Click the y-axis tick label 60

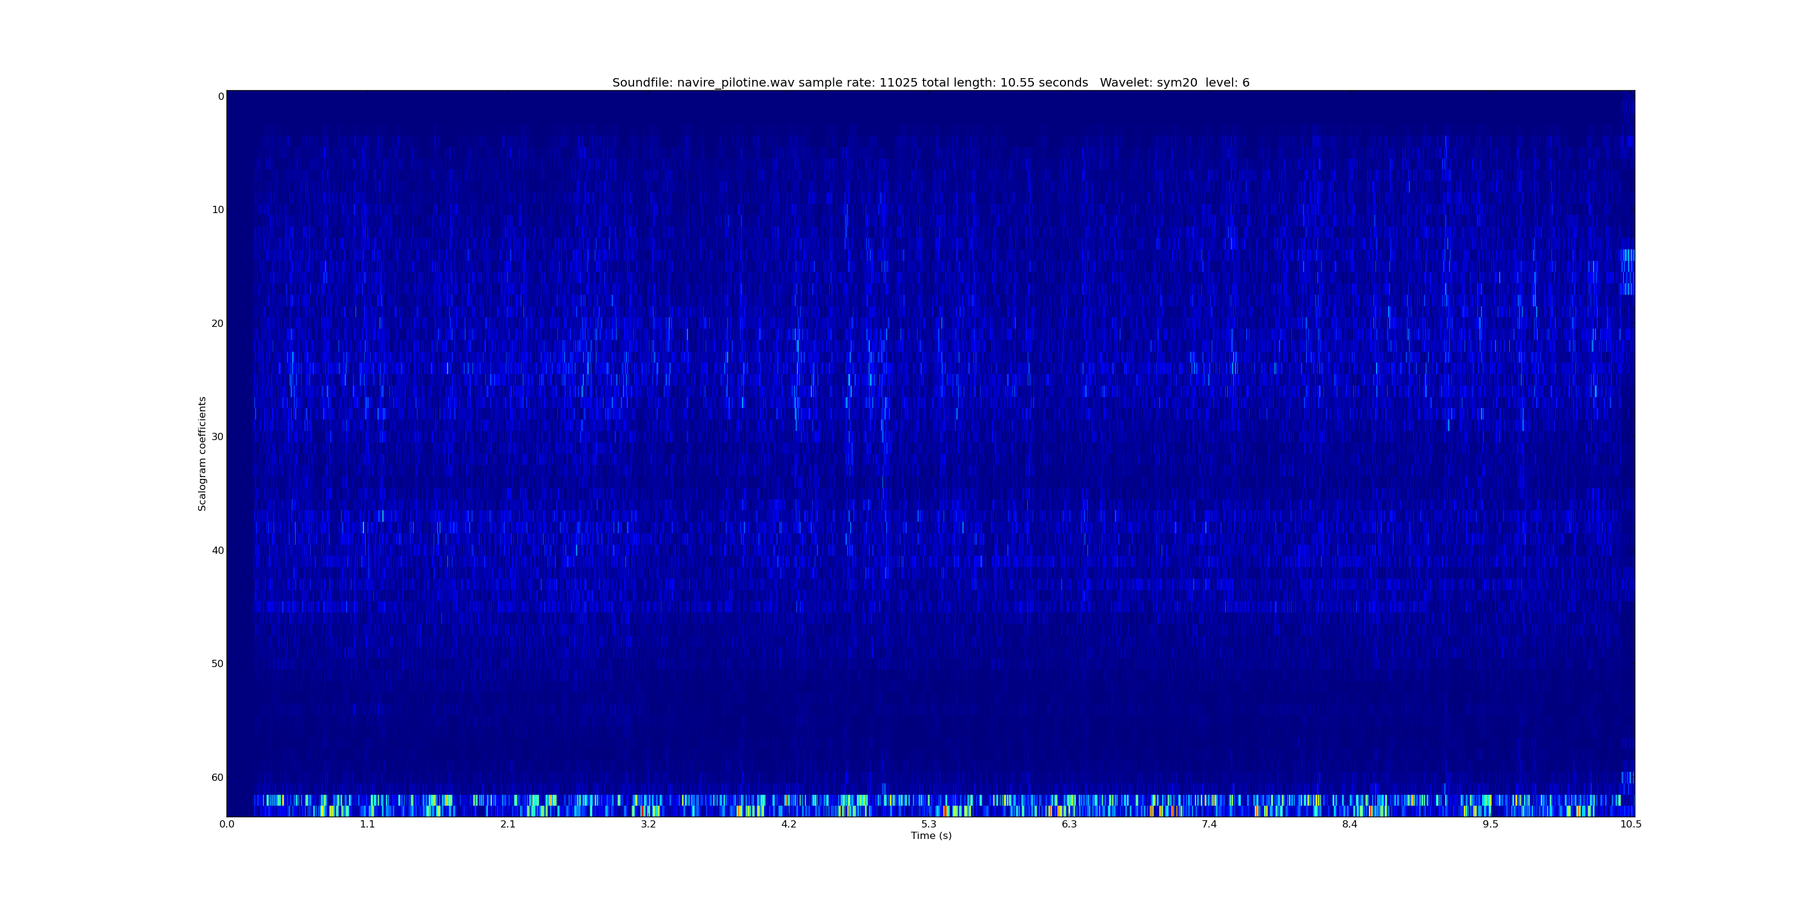pos(217,778)
